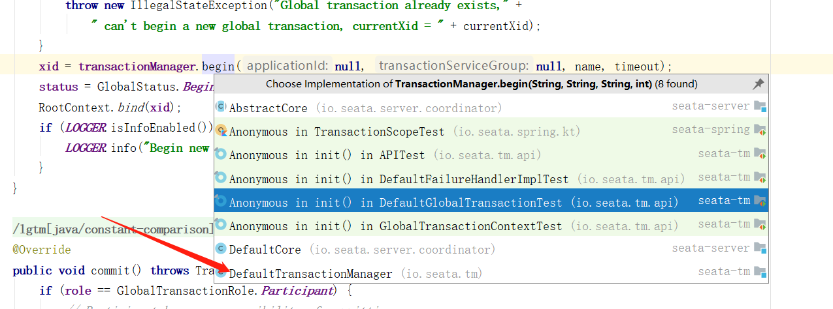Click the class icon of the TransactionScopeTest row
The height and width of the screenshot is (309, 833).
click(221, 130)
